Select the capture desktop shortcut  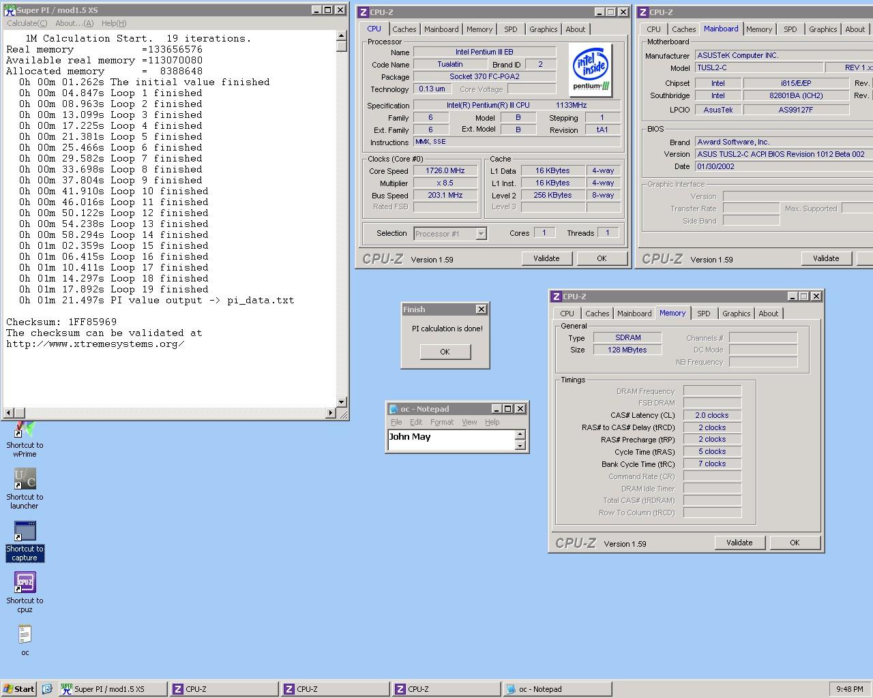25,541
